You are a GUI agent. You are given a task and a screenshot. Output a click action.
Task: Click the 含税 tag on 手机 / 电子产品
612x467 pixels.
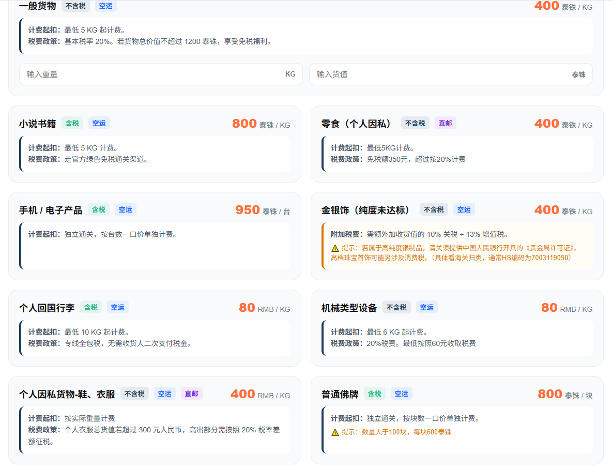pos(99,209)
